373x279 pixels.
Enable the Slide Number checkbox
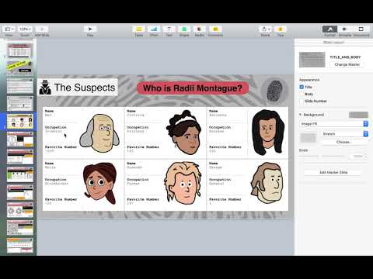pyautogui.click(x=302, y=101)
